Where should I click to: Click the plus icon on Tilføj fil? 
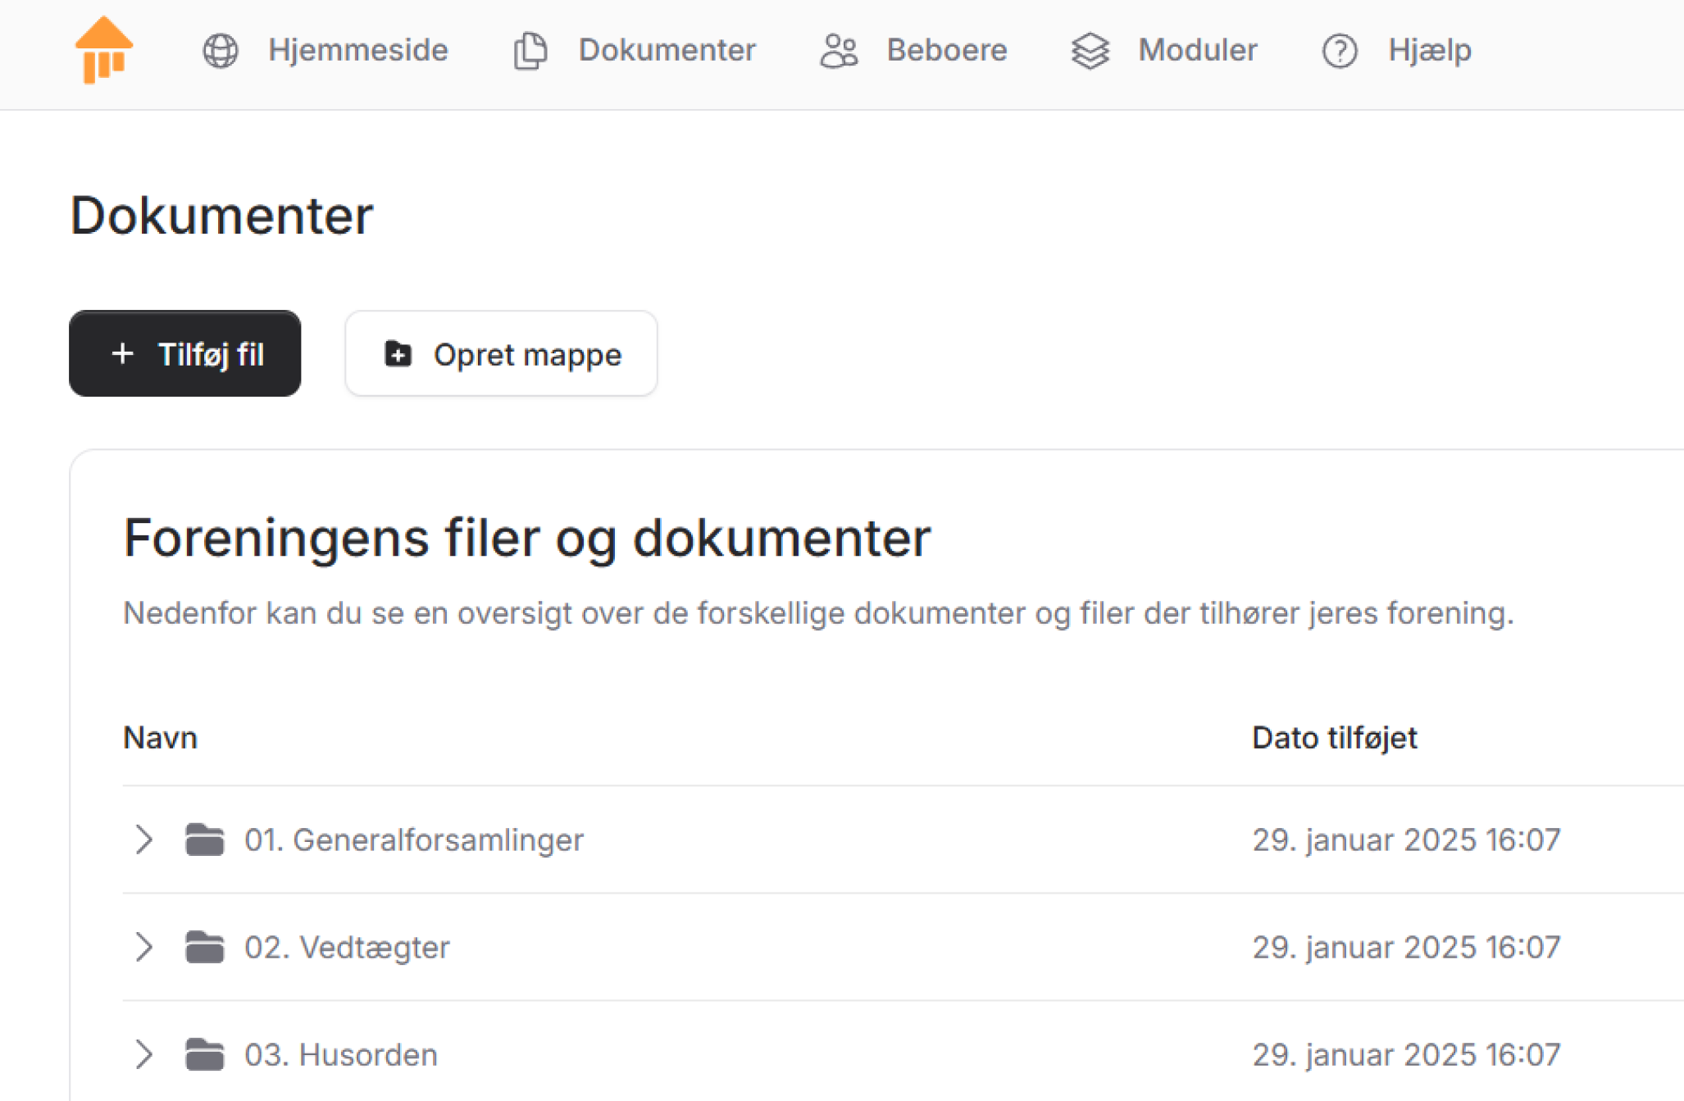coord(122,353)
